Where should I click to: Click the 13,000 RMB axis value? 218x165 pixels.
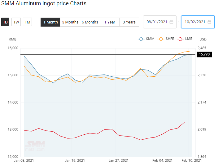[x=13, y=129]
